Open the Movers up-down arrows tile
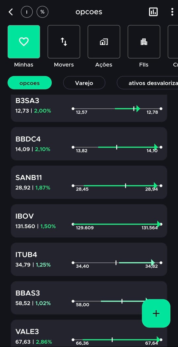 [x=64, y=42]
